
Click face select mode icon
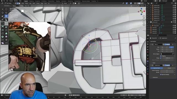(x=19, y=3)
